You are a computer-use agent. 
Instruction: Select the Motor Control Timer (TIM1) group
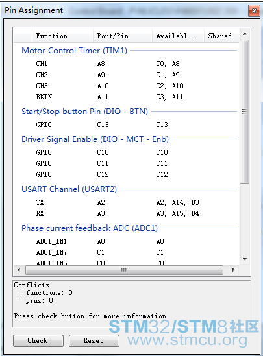point(74,51)
